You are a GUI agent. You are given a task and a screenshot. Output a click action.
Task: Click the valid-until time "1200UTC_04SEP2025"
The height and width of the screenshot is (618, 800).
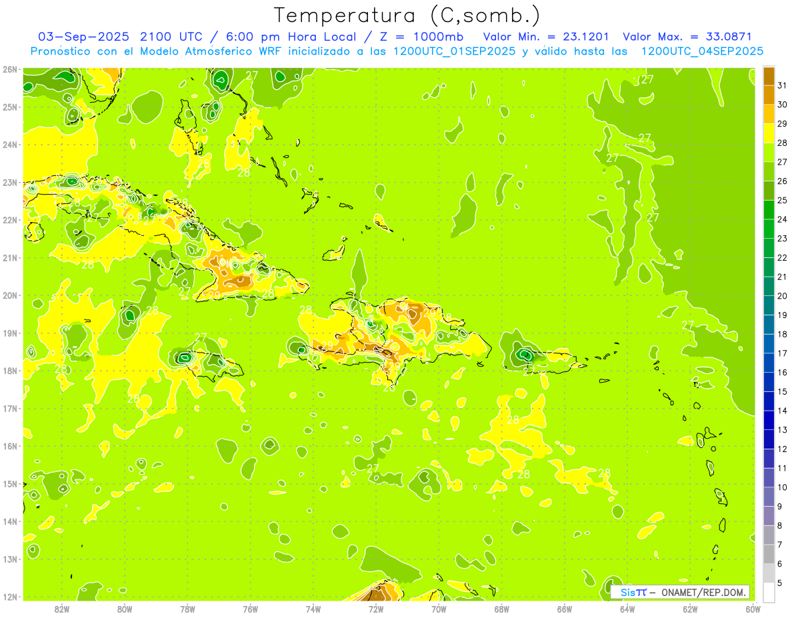click(x=702, y=51)
